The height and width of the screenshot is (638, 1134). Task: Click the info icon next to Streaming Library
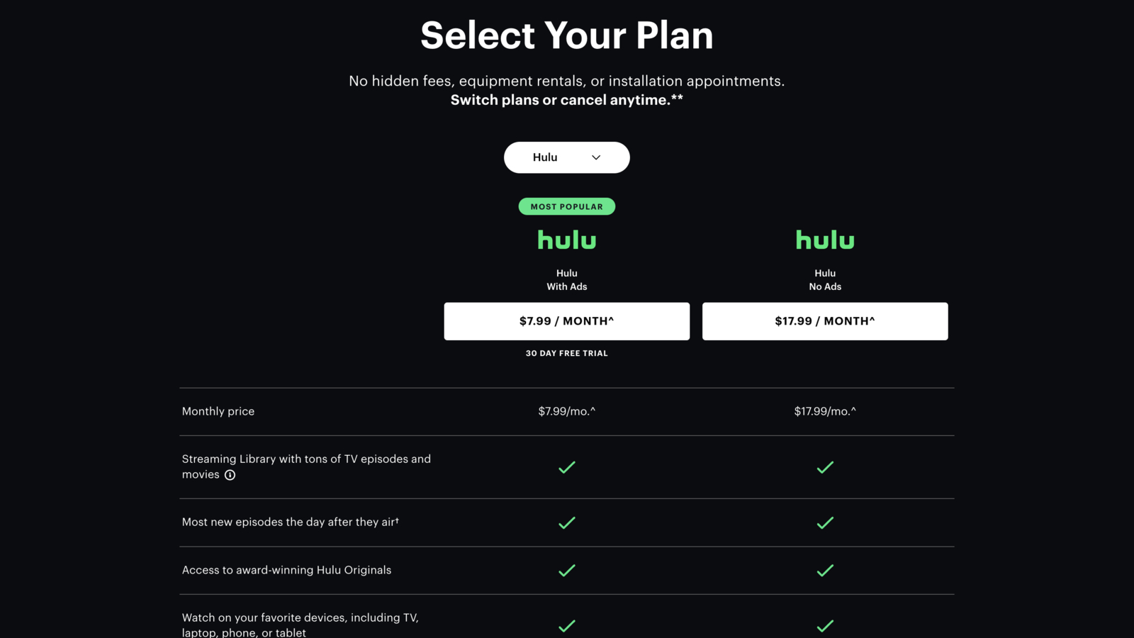[x=230, y=475]
